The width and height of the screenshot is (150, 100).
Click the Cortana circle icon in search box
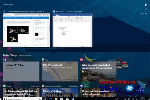click(x=5, y=99)
